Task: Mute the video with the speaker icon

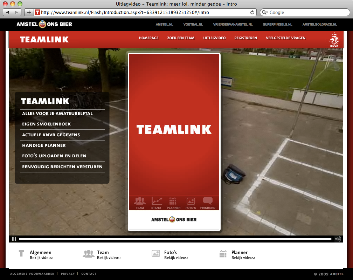Action: click(338, 239)
